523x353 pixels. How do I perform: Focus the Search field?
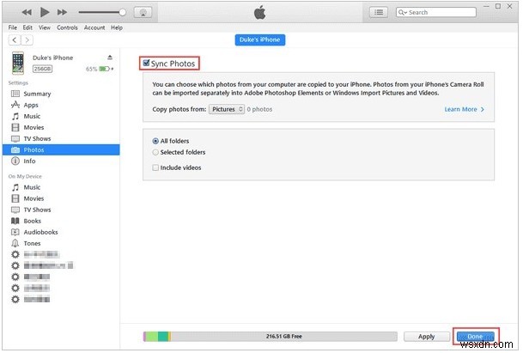coord(436,12)
